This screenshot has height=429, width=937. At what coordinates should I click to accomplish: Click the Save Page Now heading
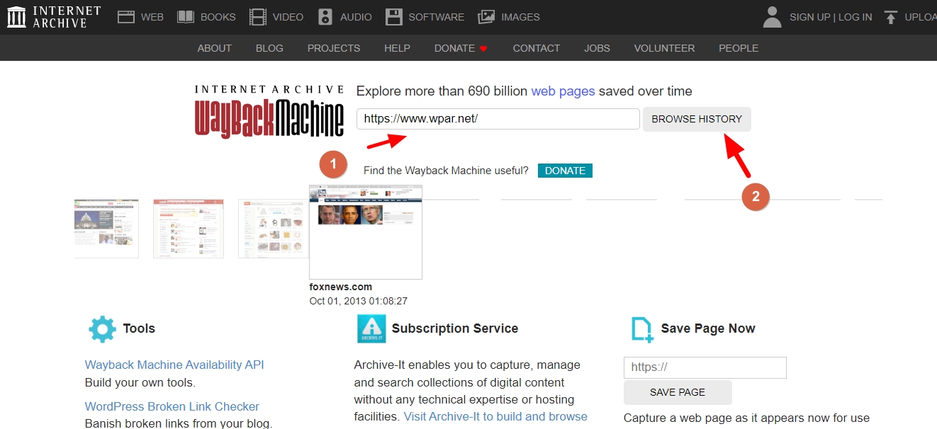tap(708, 328)
